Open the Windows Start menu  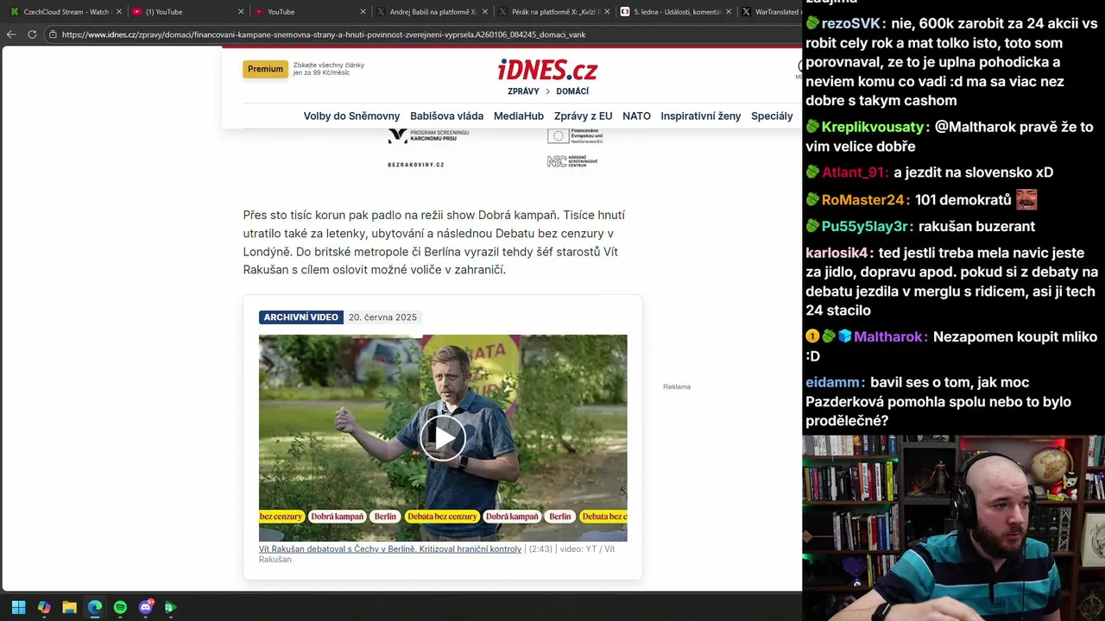pyautogui.click(x=18, y=607)
